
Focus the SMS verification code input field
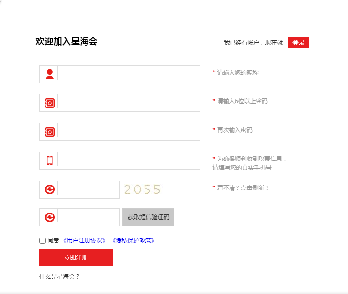[88, 217]
